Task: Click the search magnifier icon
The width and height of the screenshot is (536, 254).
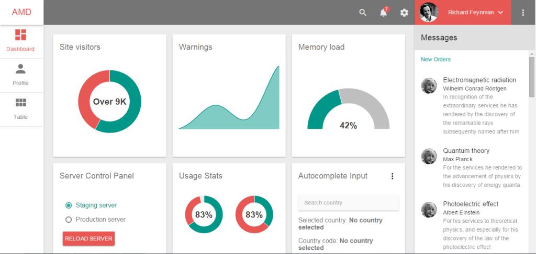Action: point(363,13)
